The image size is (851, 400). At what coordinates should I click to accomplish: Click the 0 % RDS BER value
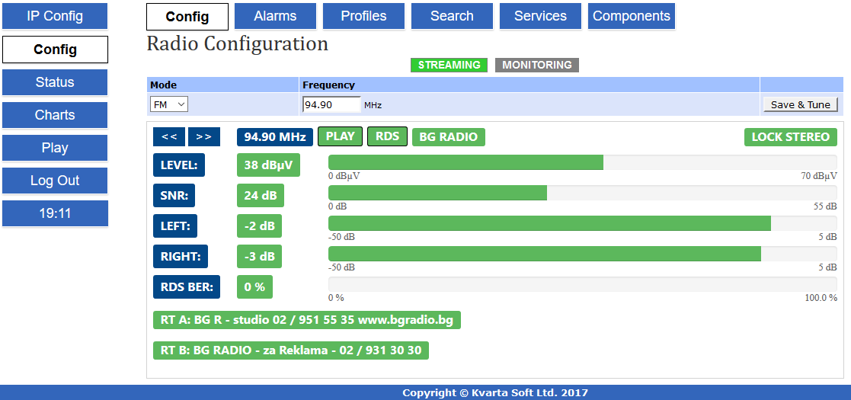point(254,286)
